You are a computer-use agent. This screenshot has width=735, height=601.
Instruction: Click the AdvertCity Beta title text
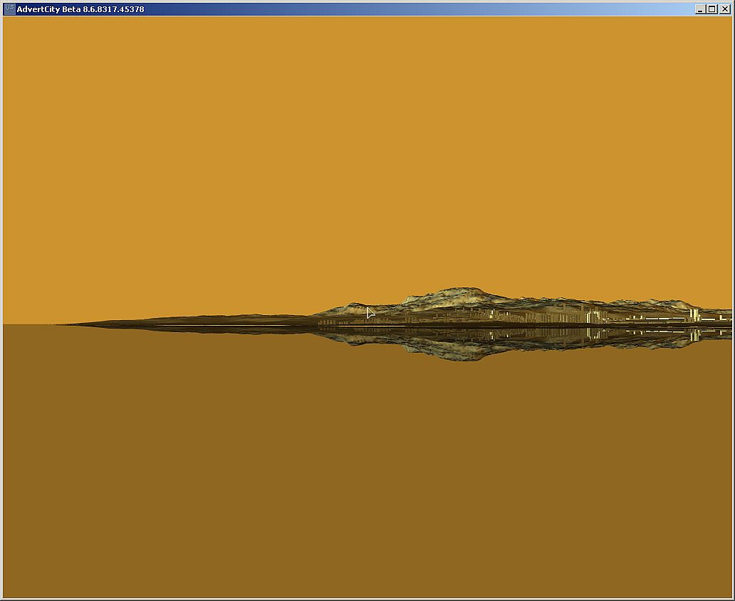pyautogui.click(x=80, y=9)
